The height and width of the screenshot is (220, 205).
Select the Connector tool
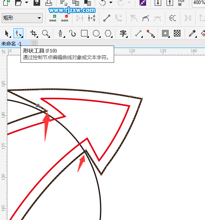(151, 33)
